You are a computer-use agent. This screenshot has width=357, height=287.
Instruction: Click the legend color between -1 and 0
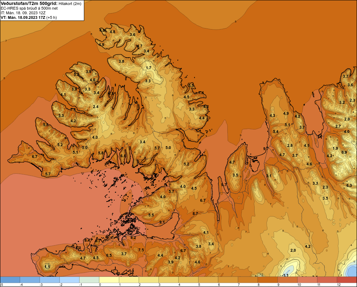point(89,280)
